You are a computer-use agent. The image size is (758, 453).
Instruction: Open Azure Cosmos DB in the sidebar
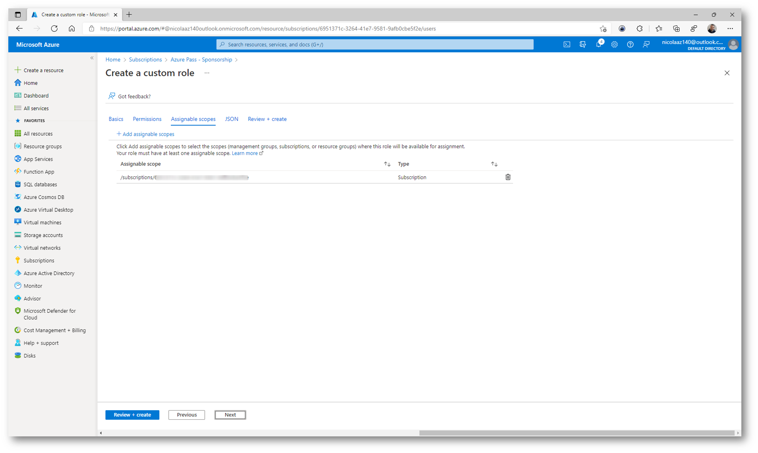point(39,197)
